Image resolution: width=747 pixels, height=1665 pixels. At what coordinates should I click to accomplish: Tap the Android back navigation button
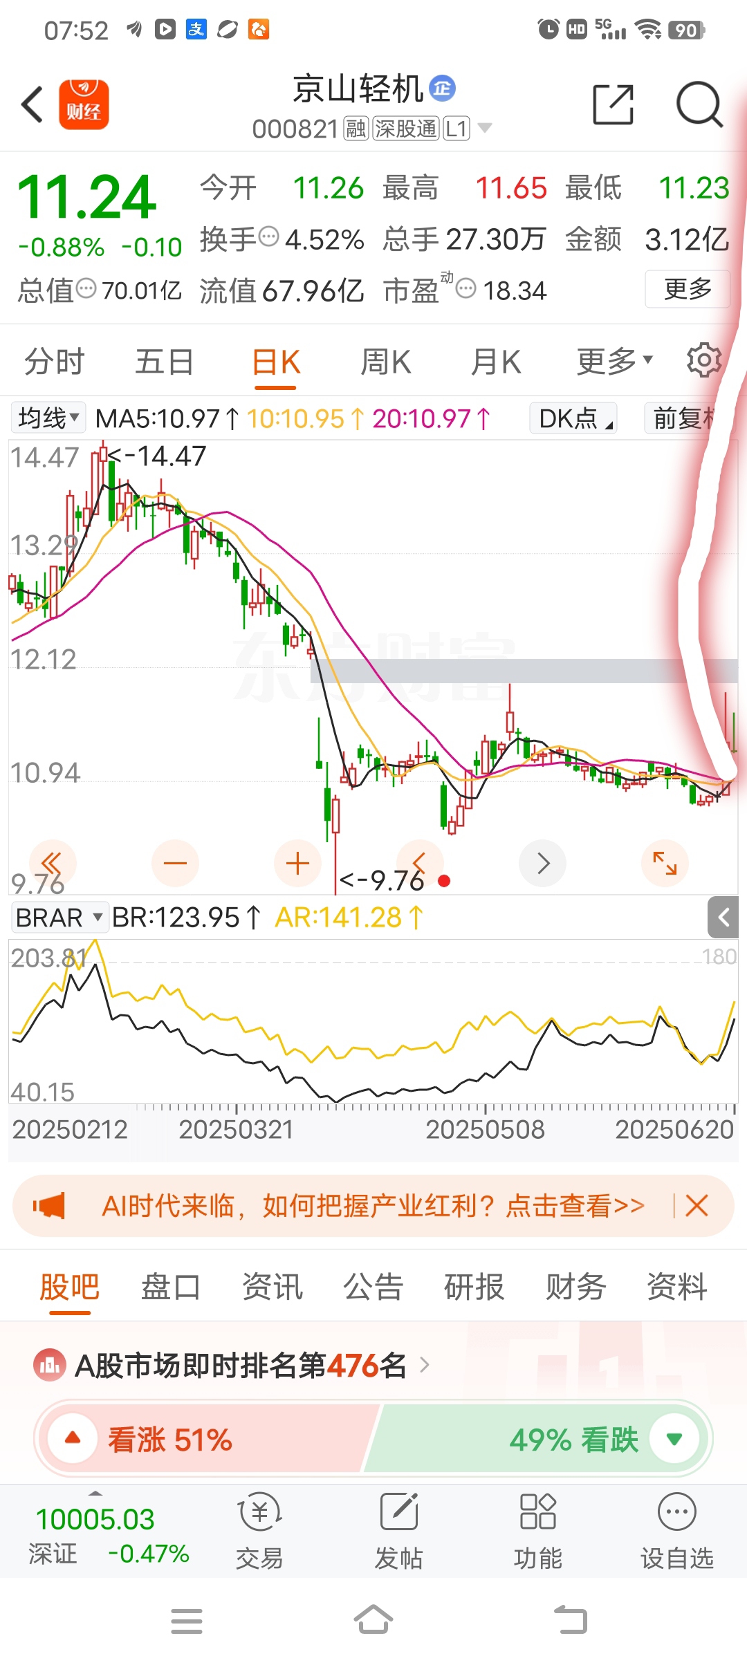[x=571, y=1619]
